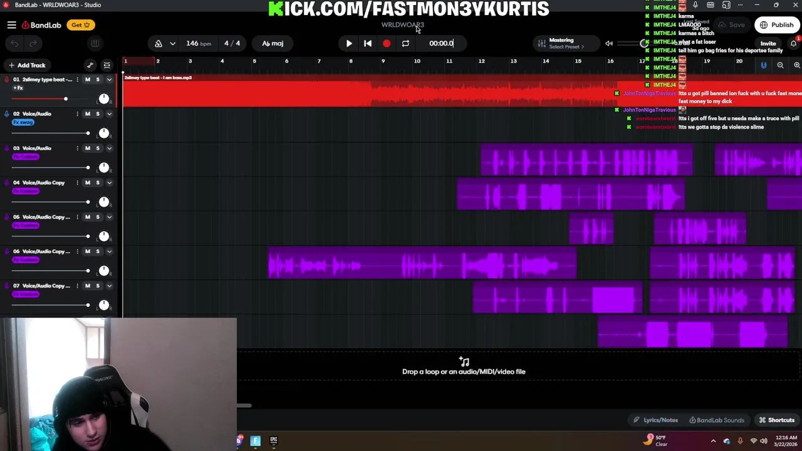The width and height of the screenshot is (802, 451).
Task: Click the Redo arrow
Action: [x=33, y=43]
